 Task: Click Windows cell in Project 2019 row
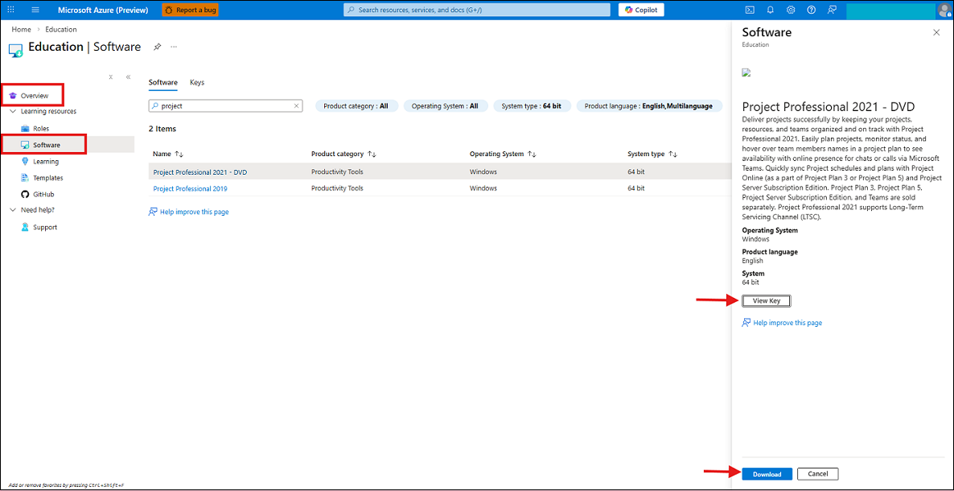483,188
